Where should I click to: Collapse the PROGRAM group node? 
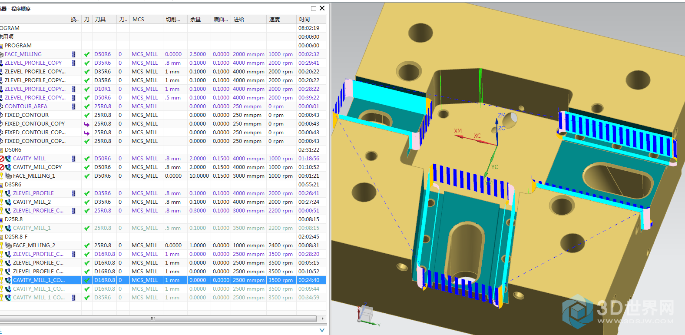pyautogui.click(x=1, y=46)
